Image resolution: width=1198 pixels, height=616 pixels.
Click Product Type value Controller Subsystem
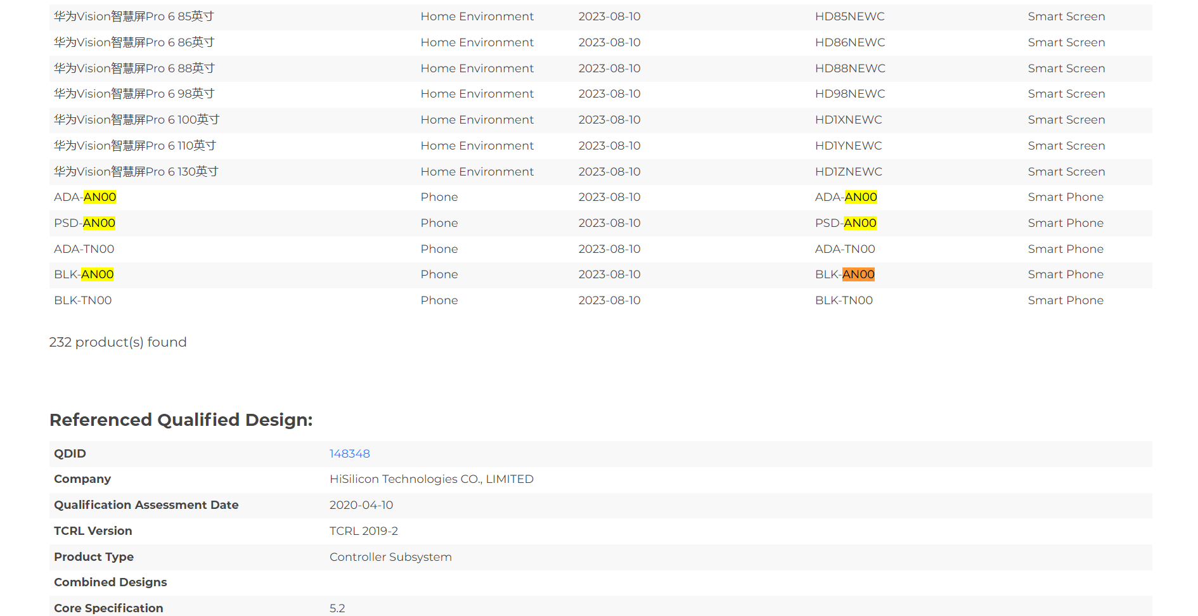click(390, 557)
